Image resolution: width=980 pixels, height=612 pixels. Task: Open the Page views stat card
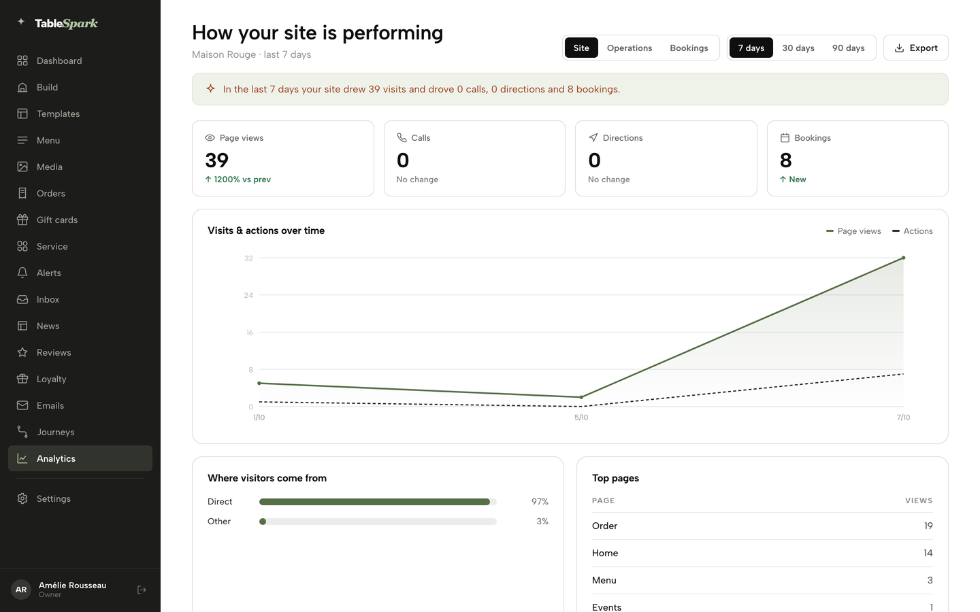pos(283,158)
